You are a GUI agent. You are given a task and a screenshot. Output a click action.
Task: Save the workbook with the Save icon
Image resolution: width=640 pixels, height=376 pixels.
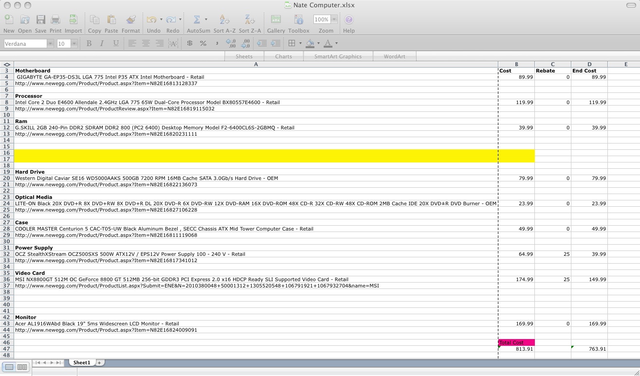41,20
